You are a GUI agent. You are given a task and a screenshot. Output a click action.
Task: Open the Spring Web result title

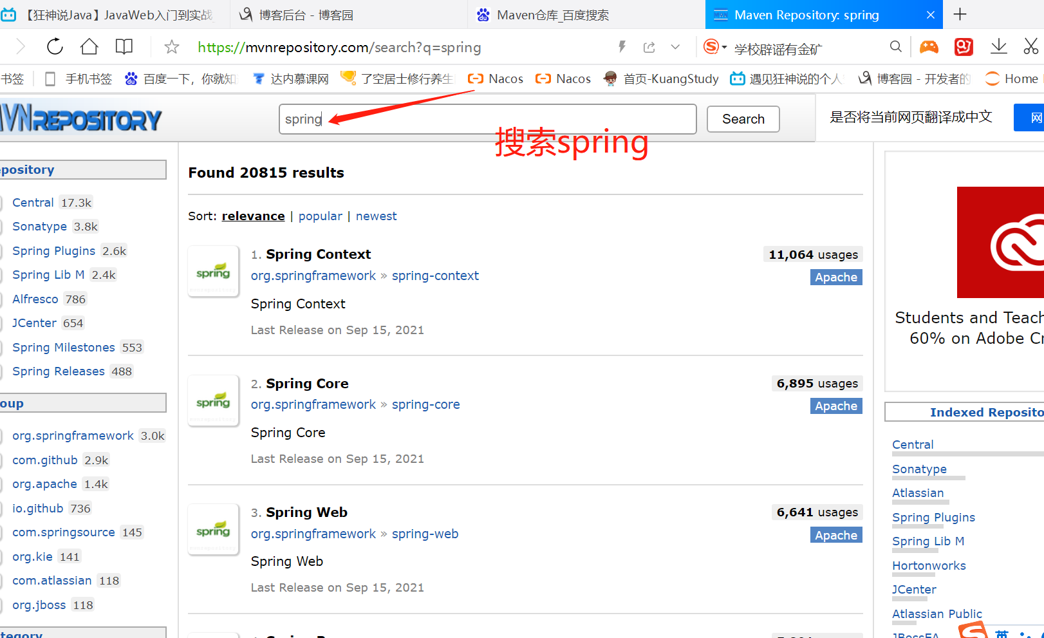[306, 512]
